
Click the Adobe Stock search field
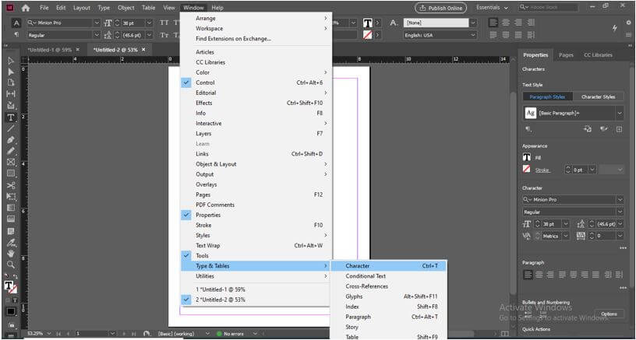coord(549,7)
